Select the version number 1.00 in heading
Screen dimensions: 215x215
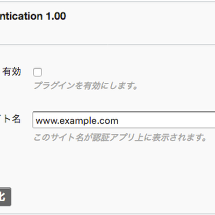(56, 16)
